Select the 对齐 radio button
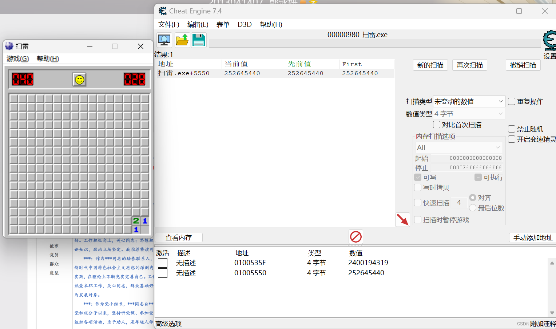Image resolution: width=556 pixels, height=329 pixels. (473, 198)
